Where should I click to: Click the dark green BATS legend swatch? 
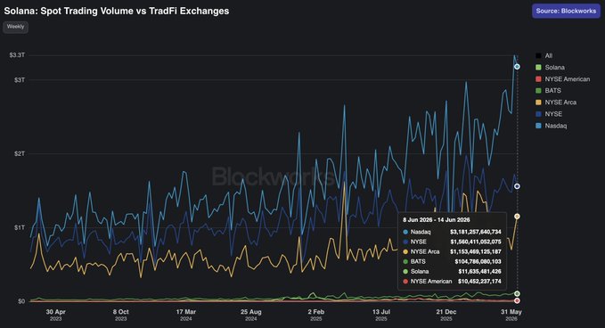point(538,90)
